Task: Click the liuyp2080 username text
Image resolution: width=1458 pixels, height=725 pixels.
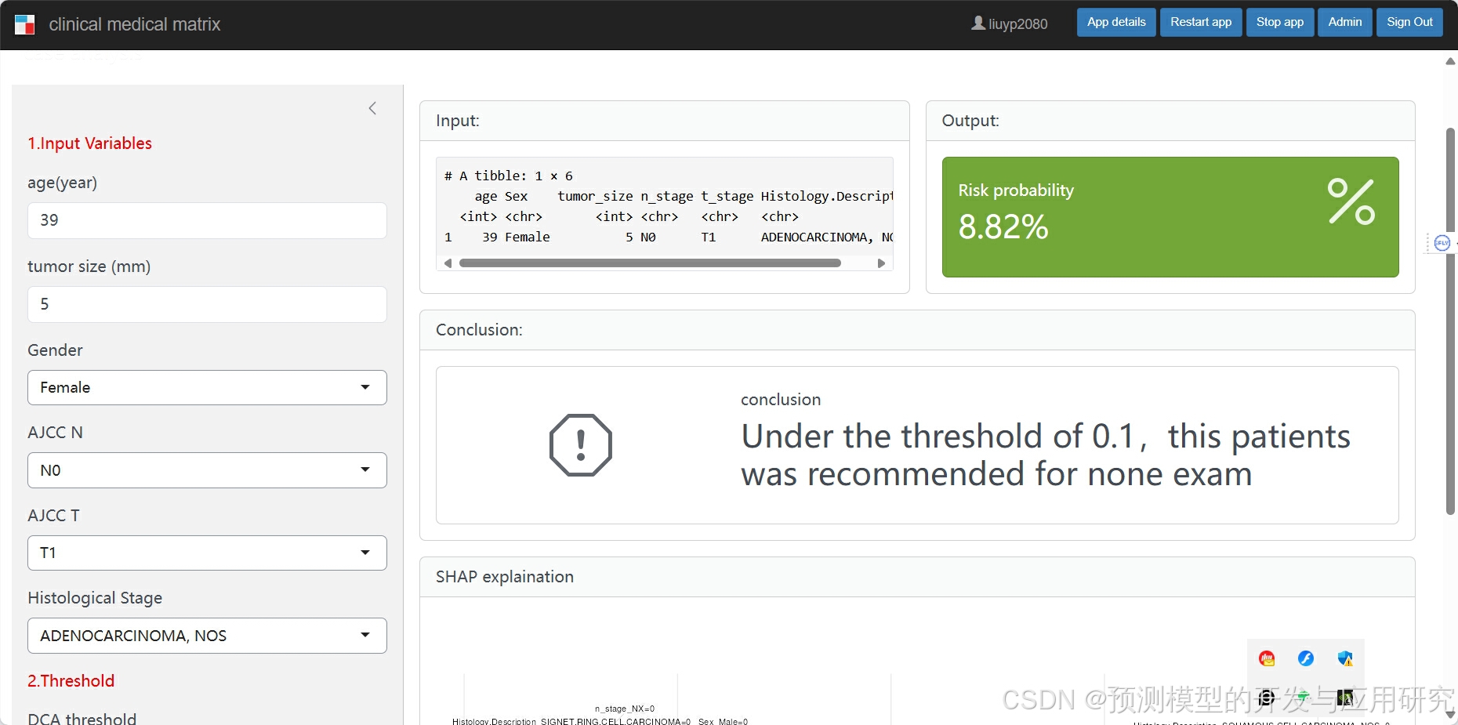Action: [x=1018, y=24]
